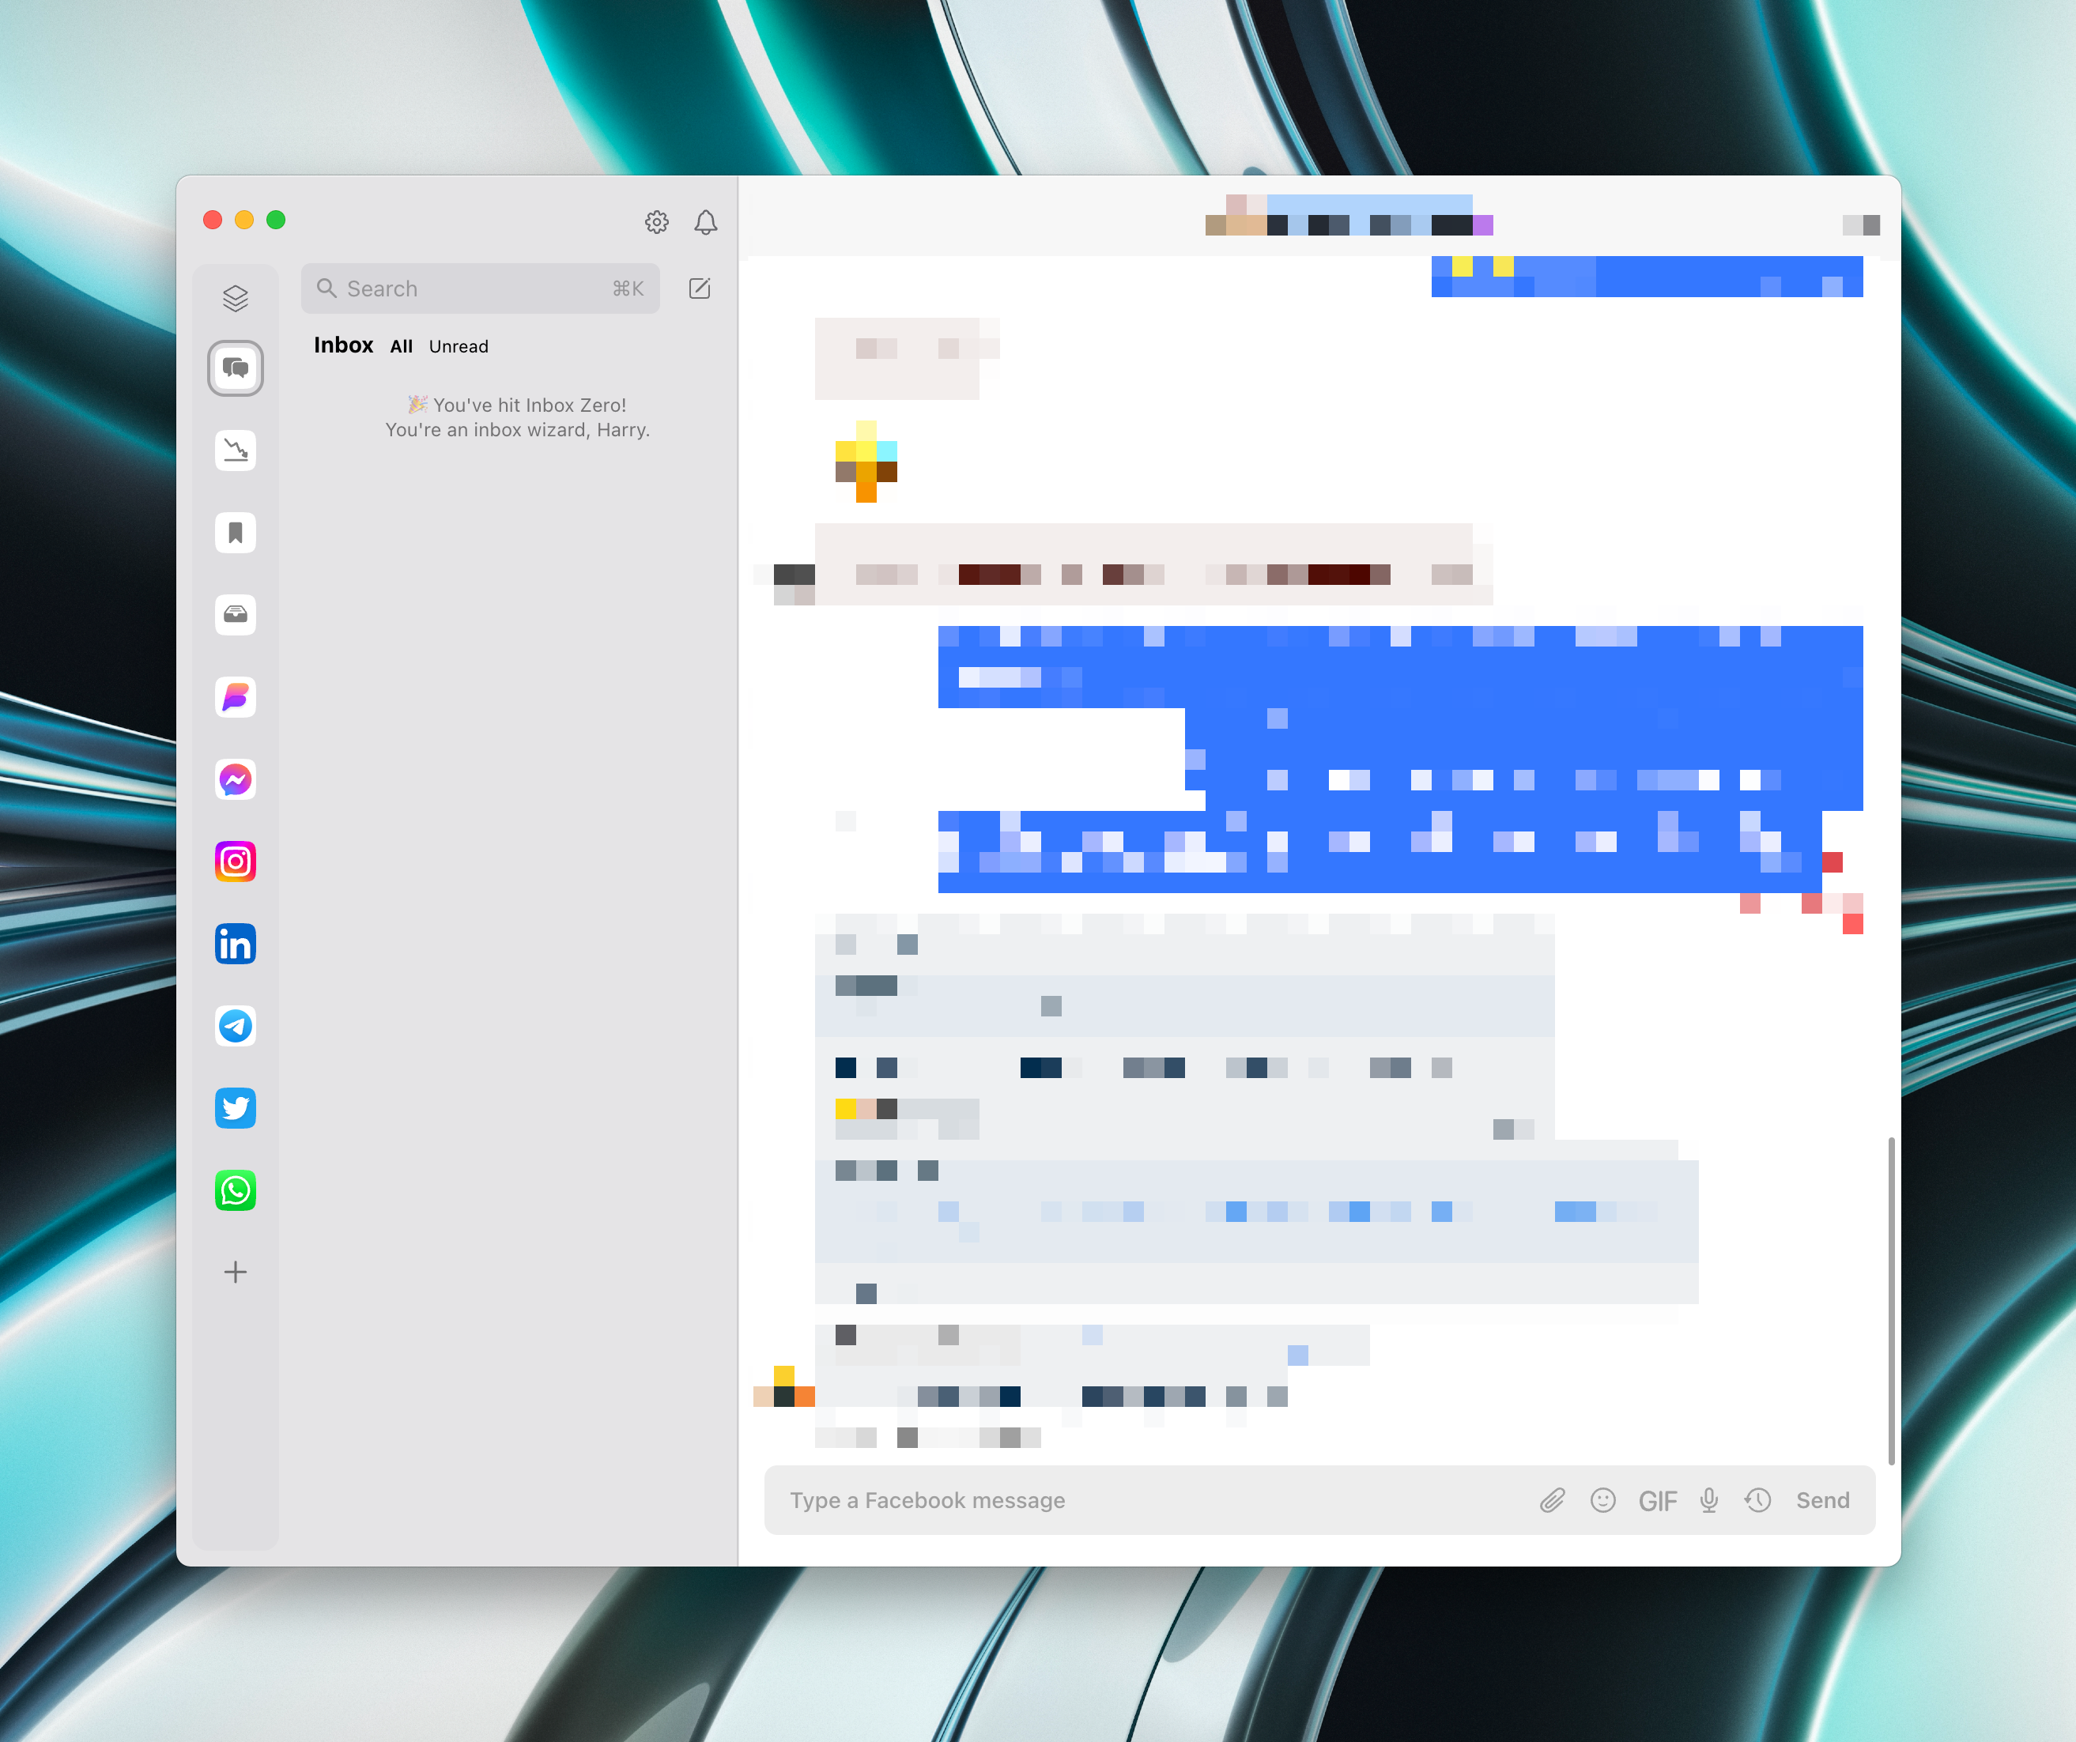Add a new account with plus

click(236, 1272)
